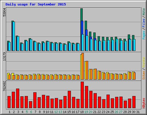Click the day 15 label on the x-axis

(69, 112)
